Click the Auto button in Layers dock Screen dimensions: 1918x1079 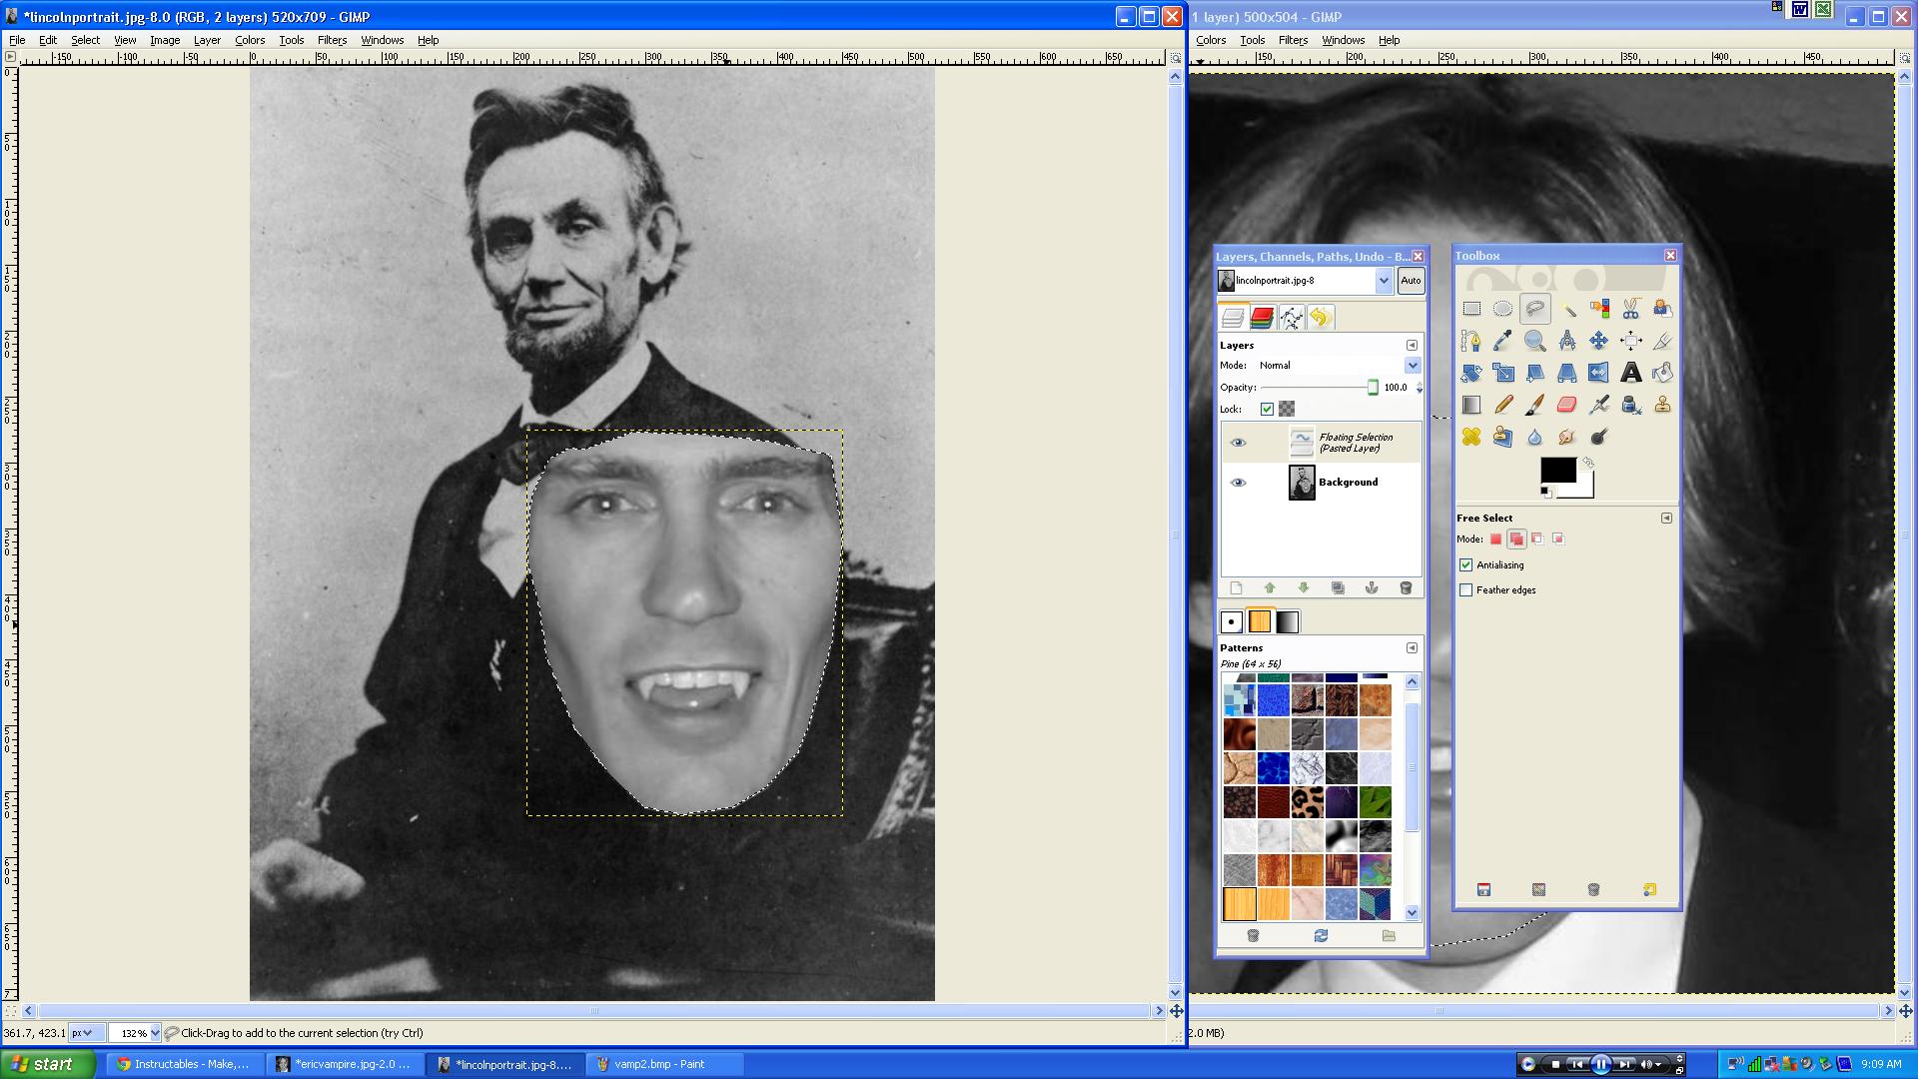point(1411,281)
